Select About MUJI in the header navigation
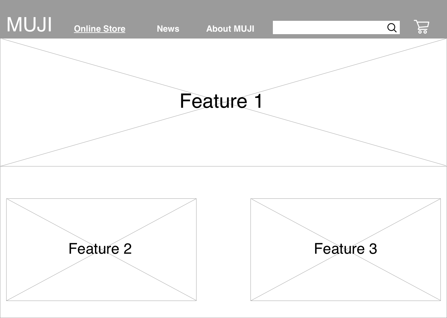 (230, 29)
